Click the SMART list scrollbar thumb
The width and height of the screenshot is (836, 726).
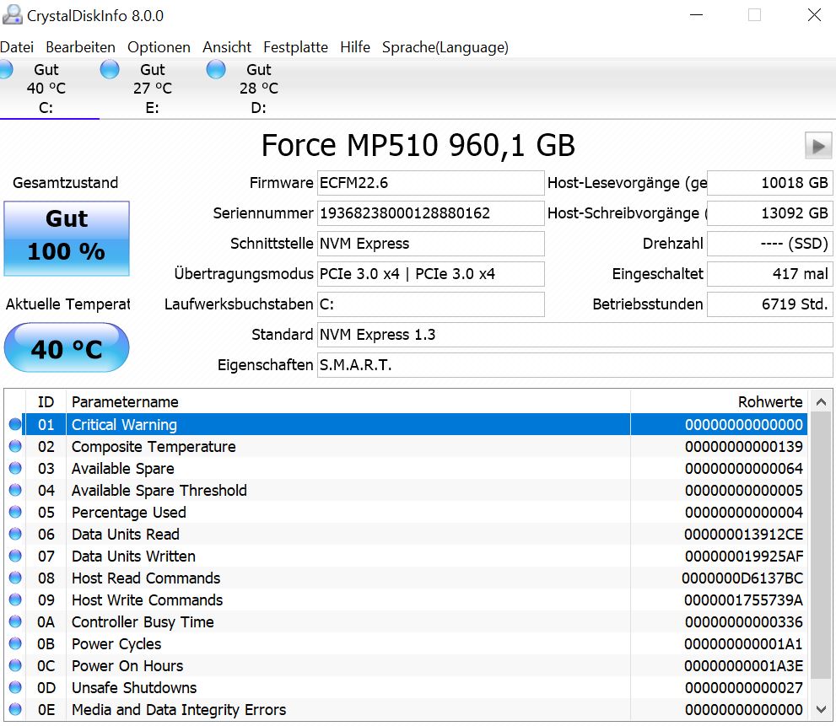click(x=821, y=546)
